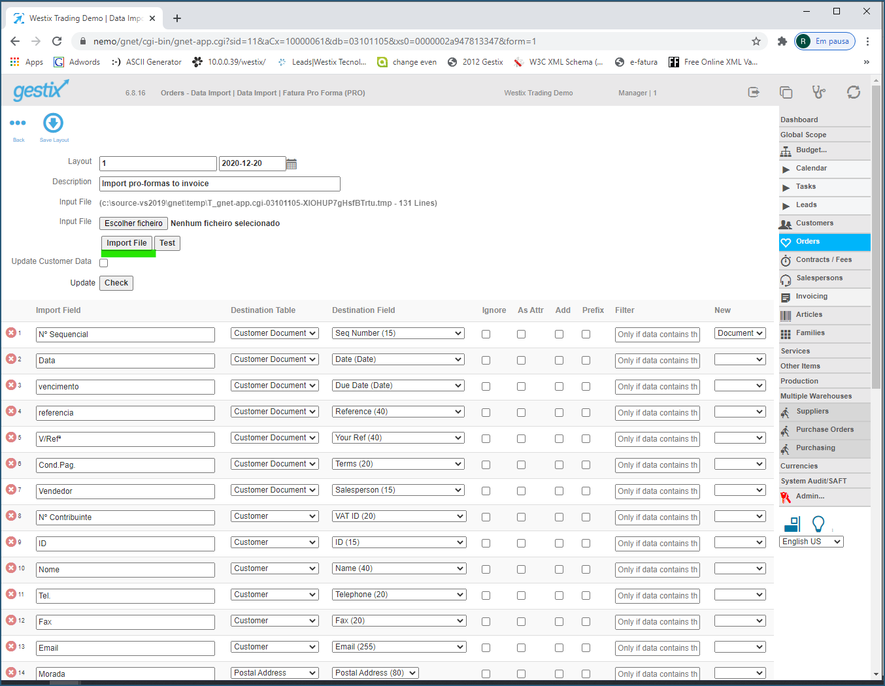Screen dimensions: 885x686
Task: Open Invoicing in sidebar menu
Action: (824, 297)
